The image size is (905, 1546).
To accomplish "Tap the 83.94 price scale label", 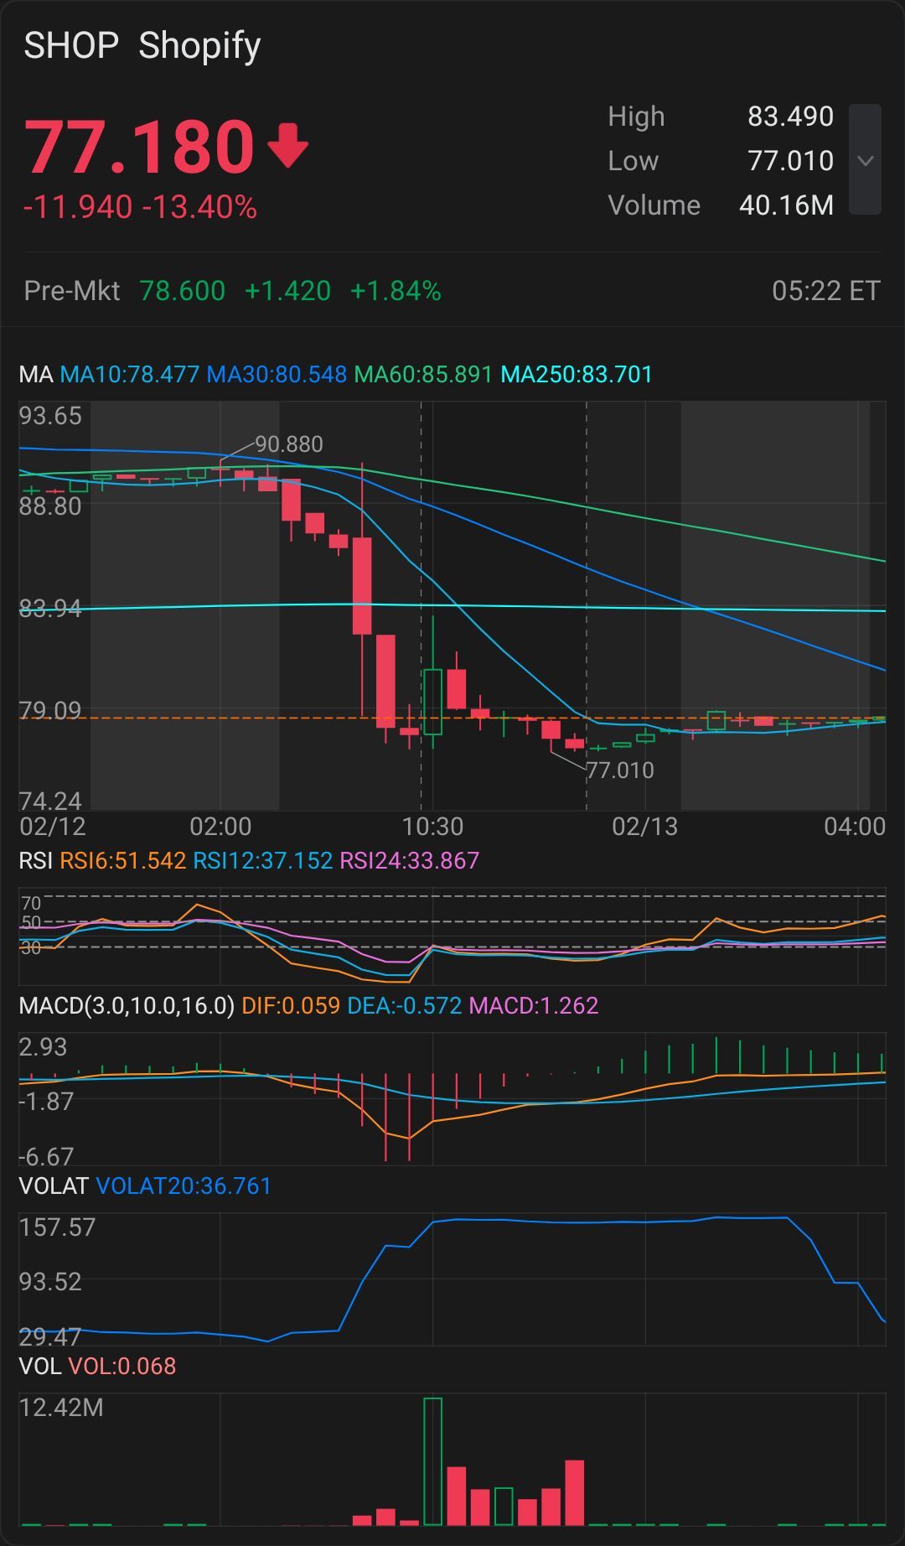I will 51,609.
